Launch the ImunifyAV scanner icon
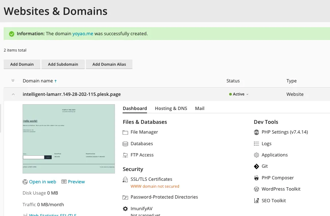This screenshot has height=216, width=330. (125, 208)
